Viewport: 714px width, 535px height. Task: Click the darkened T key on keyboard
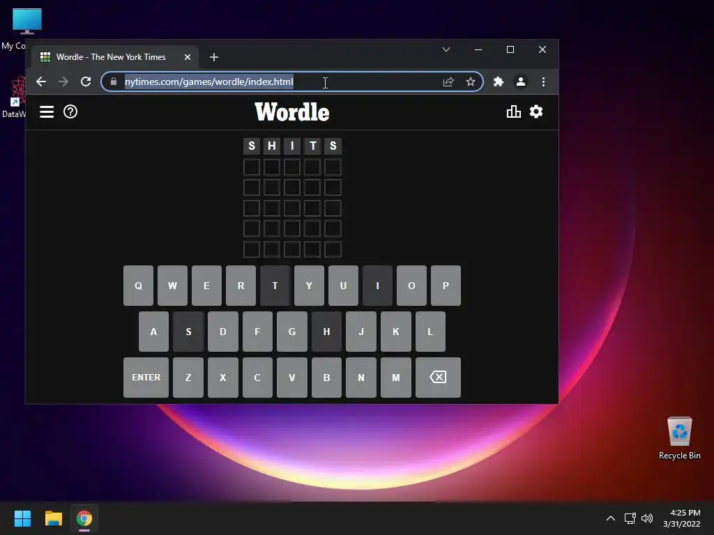click(x=275, y=286)
